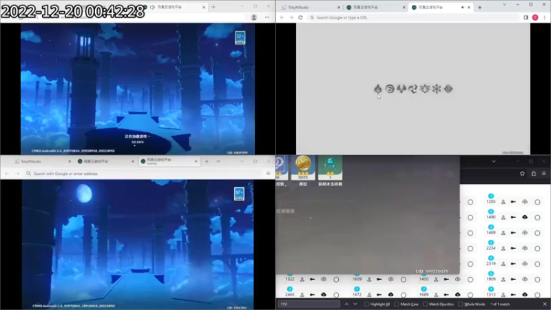Select green crystal reward item

point(330,168)
